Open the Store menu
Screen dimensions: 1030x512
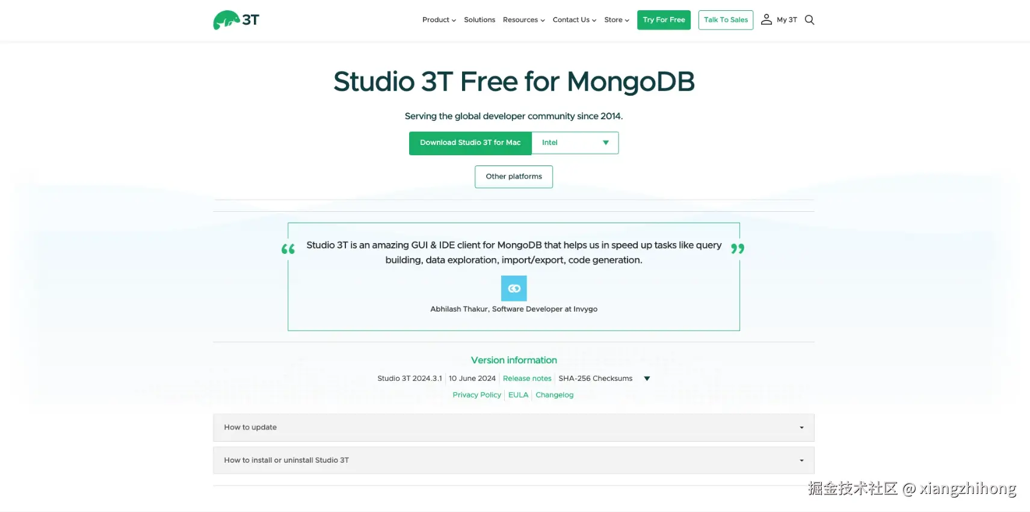tap(617, 20)
